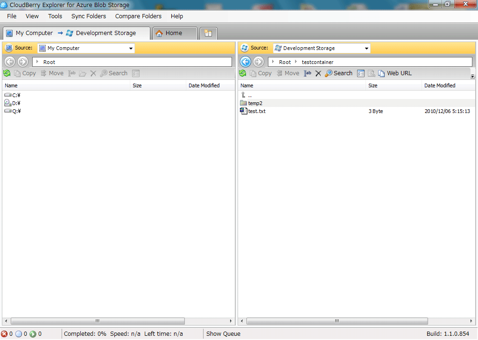Click right scroll arrow of left pane
478x340 pixels.
231,321
